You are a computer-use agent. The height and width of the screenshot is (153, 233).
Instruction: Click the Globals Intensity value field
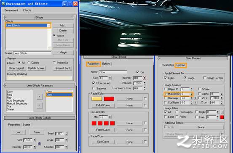point(28,147)
